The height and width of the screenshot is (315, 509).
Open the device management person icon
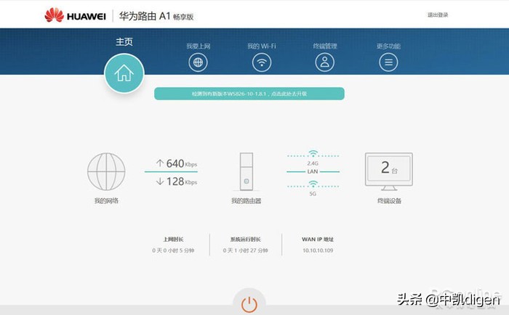pyautogui.click(x=324, y=62)
